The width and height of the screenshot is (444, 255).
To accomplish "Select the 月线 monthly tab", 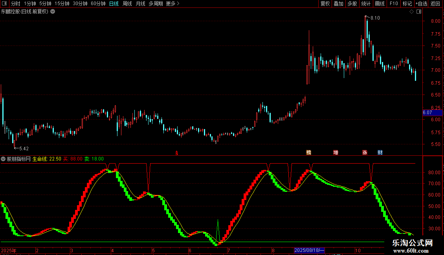I will tap(140, 4).
